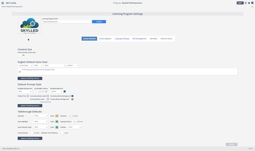The width and height of the screenshot is (255, 151).
Task: Switch to the Language Settings tab
Action: pyautogui.click(x=122, y=39)
